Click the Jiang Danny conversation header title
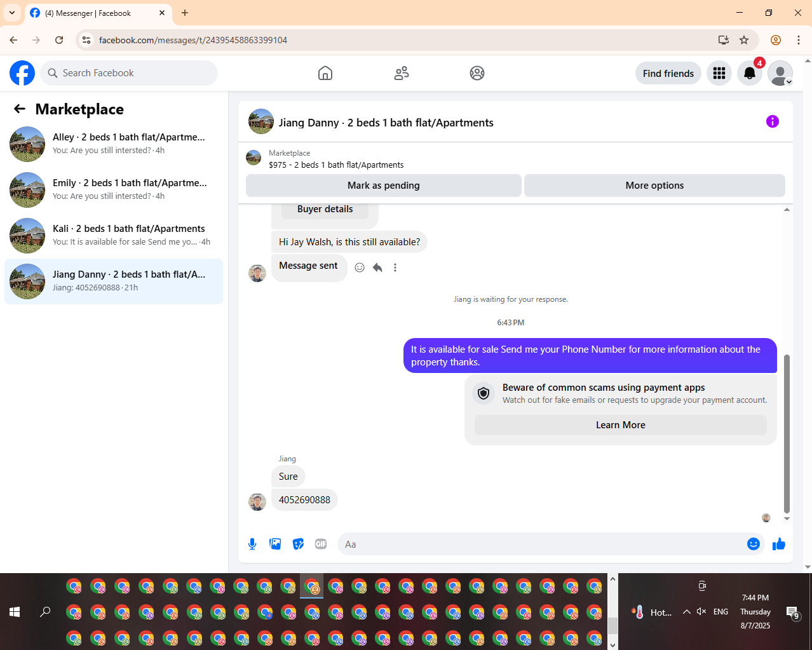This screenshot has height=650, width=812. 386,123
